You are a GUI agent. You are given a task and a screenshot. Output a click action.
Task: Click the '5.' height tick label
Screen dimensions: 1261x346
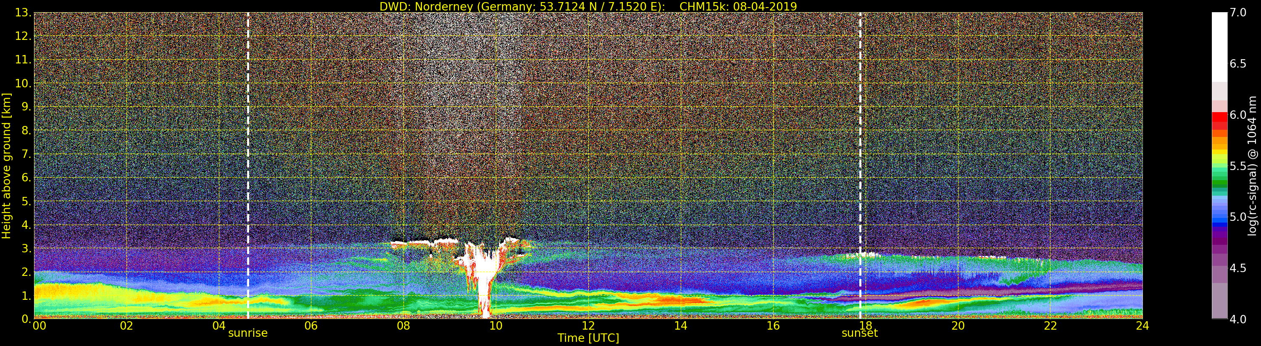click(x=26, y=201)
